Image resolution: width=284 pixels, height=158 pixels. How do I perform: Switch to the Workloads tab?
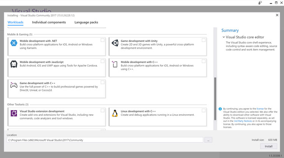(x=16, y=22)
